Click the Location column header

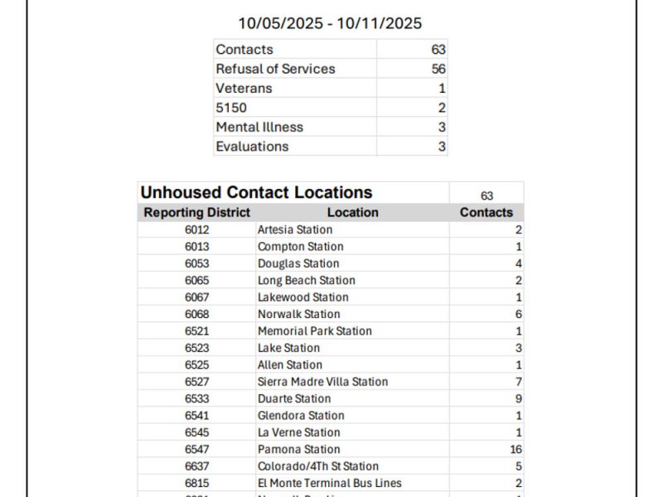pos(352,212)
